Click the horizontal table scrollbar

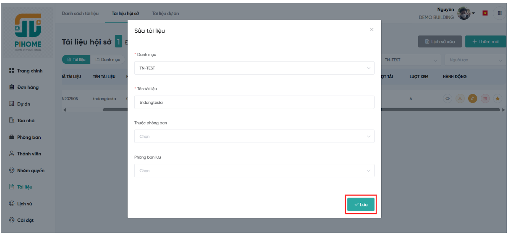438,110
